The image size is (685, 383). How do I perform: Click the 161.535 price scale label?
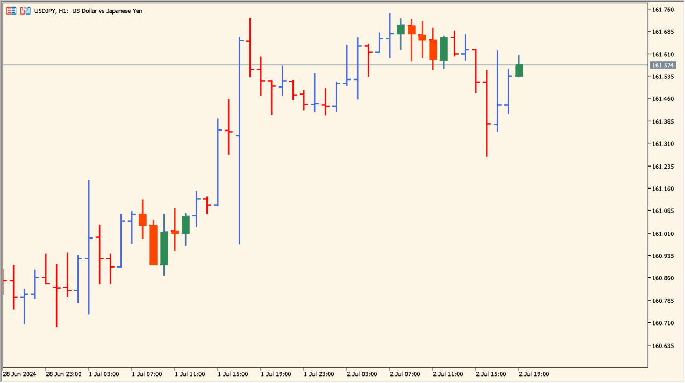pyautogui.click(x=662, y=77)
